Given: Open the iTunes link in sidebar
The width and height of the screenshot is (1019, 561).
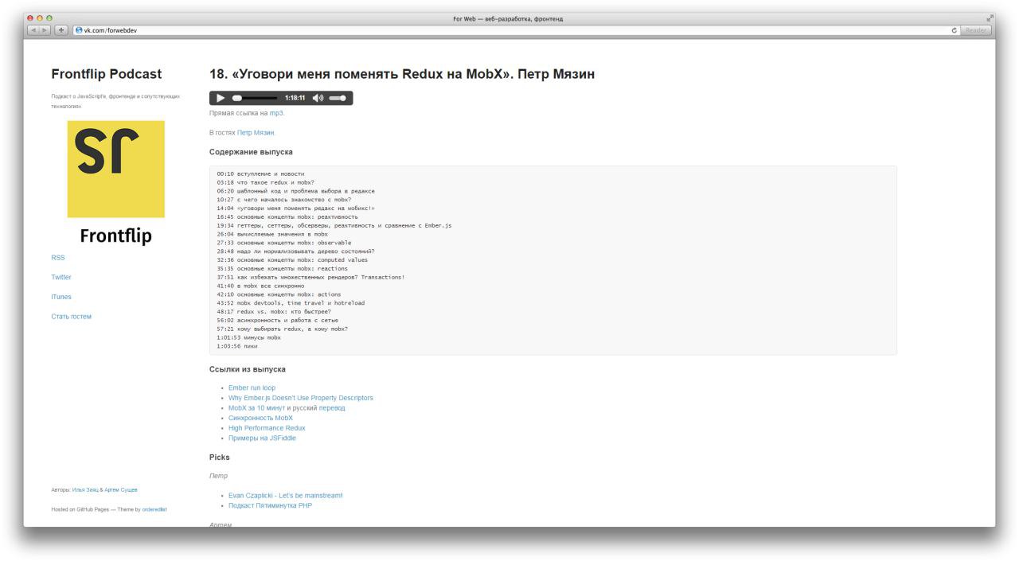Looking at the screenshot, I should point(61,297).
